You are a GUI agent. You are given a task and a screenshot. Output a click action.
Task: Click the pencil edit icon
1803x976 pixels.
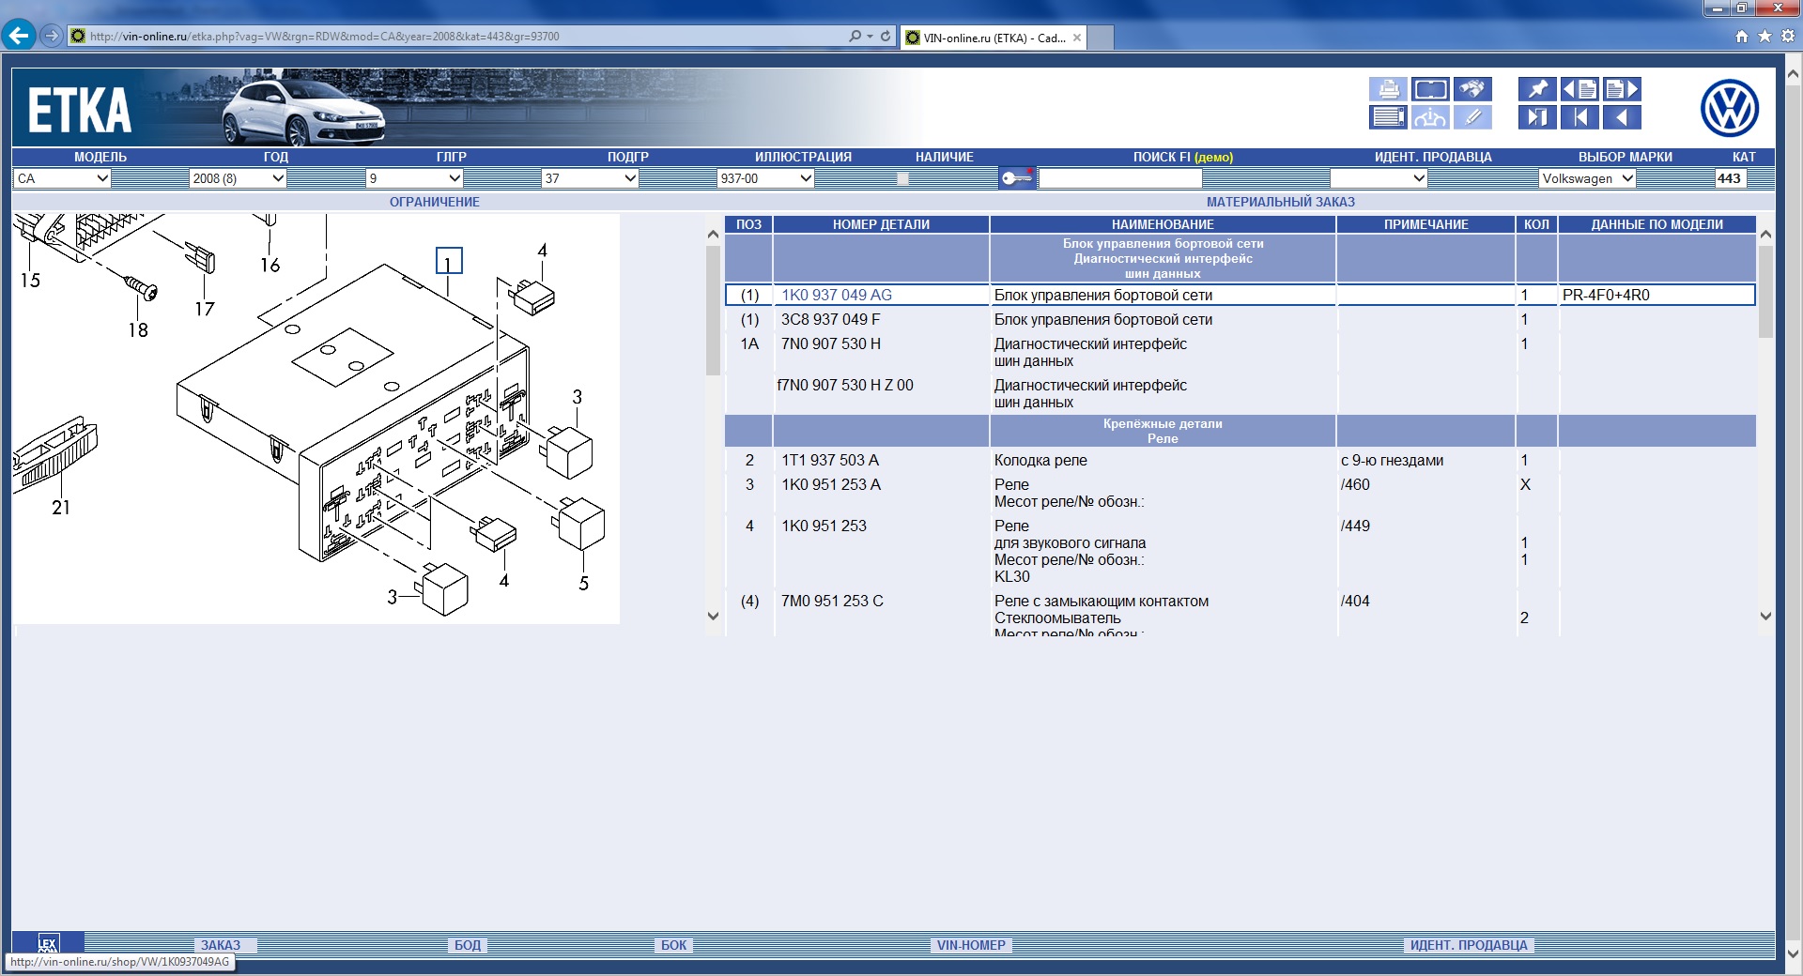click(x=1472, y=117)
